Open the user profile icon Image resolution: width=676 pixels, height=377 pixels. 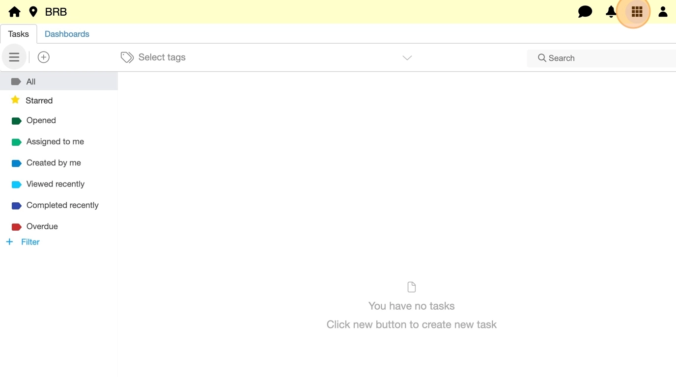663,12
